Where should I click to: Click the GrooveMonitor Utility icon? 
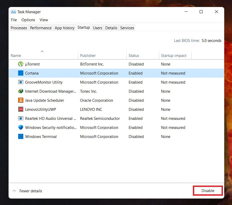click(21, 82)
